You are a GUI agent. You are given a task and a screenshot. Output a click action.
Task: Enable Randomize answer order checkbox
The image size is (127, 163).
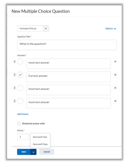[19, 123]
